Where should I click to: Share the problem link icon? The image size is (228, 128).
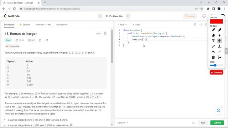click(x=47, y=40)
